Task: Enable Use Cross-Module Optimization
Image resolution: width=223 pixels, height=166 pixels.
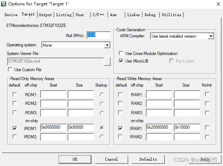Action: 121,54
